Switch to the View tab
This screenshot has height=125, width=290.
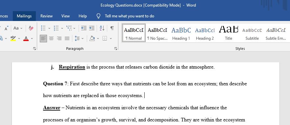click(x=65, y=16)
